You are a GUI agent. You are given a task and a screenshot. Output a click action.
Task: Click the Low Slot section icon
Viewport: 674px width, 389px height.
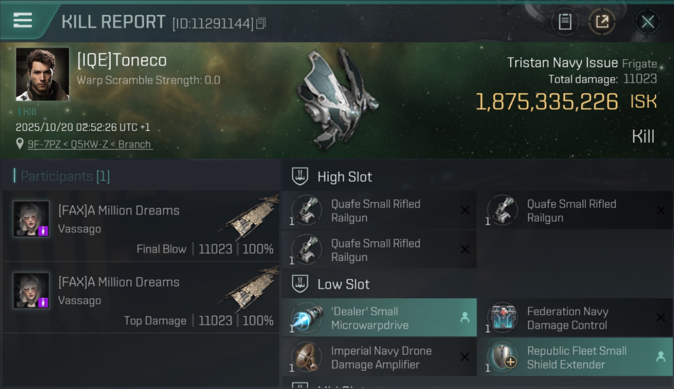pyautogui.click(x=300, y=284)
